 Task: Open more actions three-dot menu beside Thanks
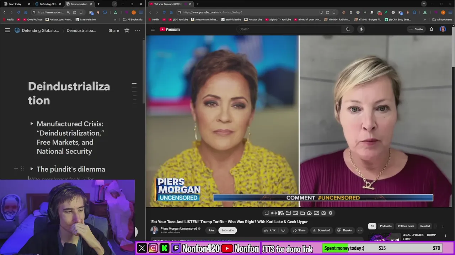click(x=360, y=230)
